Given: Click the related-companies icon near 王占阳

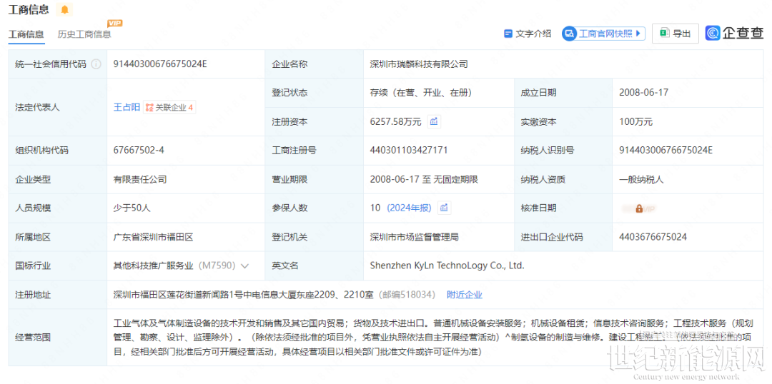Looking at the screenshot, I should (149, 108).
